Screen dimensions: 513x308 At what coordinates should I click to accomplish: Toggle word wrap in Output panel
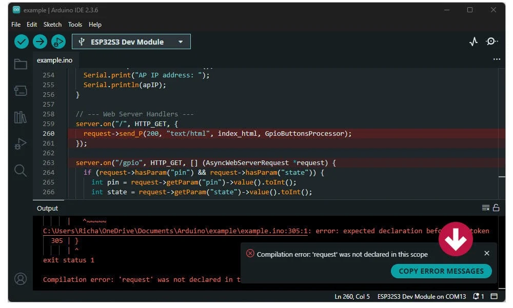[x=486, y=208]
